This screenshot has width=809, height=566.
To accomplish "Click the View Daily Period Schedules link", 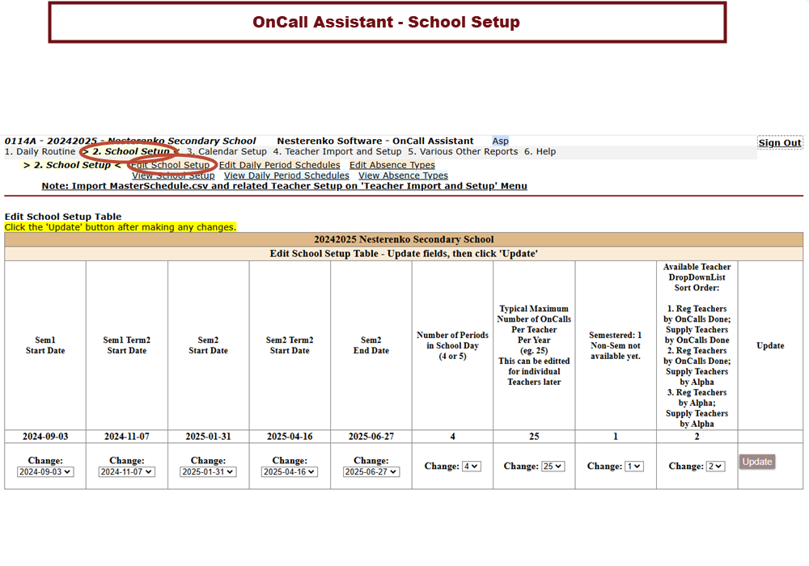I will click(x=286, y=175).
